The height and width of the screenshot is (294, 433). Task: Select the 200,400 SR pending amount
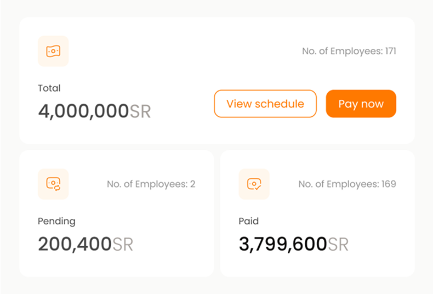coord(86,244)
